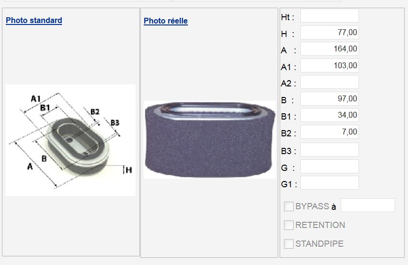
Task: Open the Photo standard link
Action: click(x=34, y=20)
